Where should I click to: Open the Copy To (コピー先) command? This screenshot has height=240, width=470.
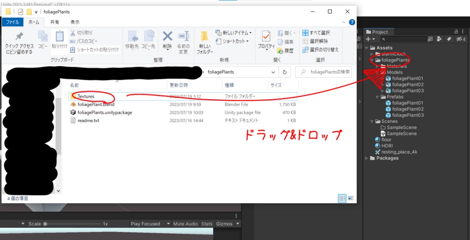coord(148,40)
